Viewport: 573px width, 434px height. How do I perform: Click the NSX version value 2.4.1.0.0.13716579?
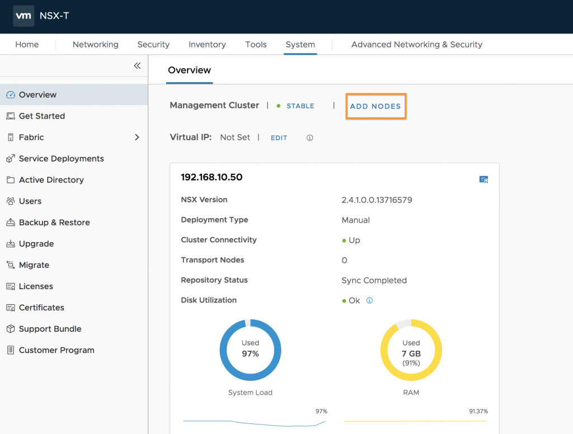pos(377,200)
